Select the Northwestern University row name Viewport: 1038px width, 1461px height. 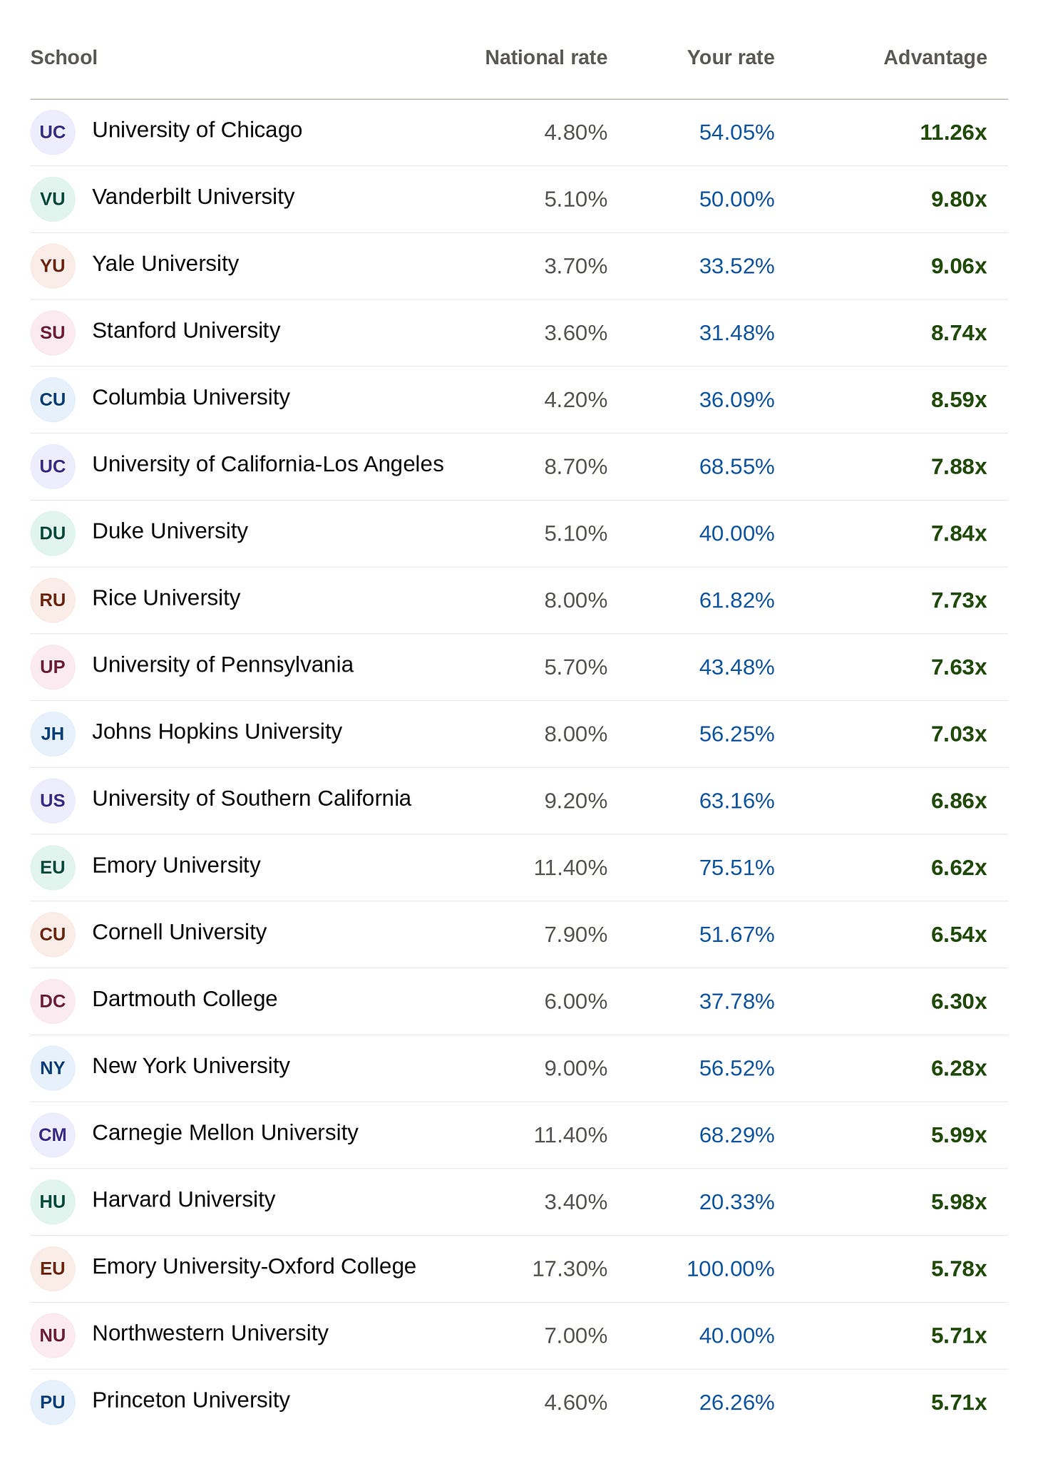tap(210, 1333)
